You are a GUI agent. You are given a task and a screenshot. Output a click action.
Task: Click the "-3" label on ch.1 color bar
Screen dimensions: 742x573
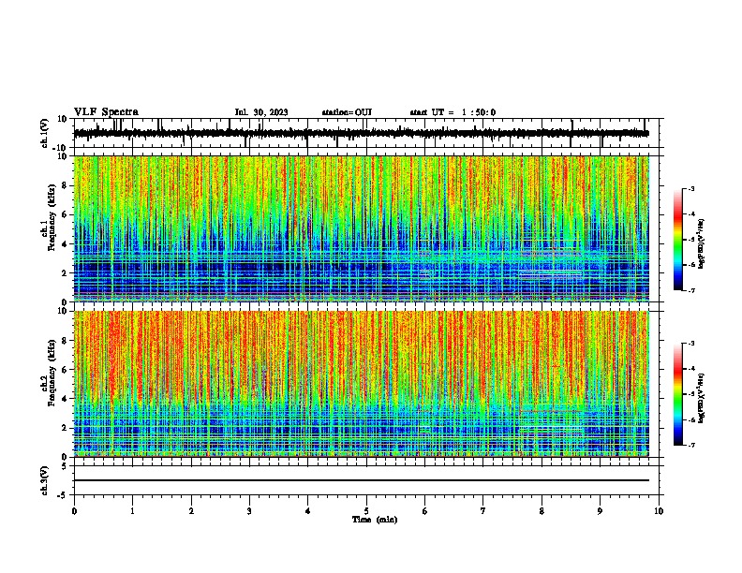point(691,188)
